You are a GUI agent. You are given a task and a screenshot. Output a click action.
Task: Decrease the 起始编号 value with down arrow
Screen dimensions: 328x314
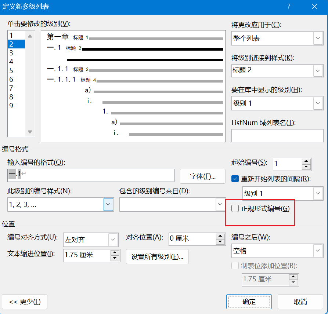point(306,167)
